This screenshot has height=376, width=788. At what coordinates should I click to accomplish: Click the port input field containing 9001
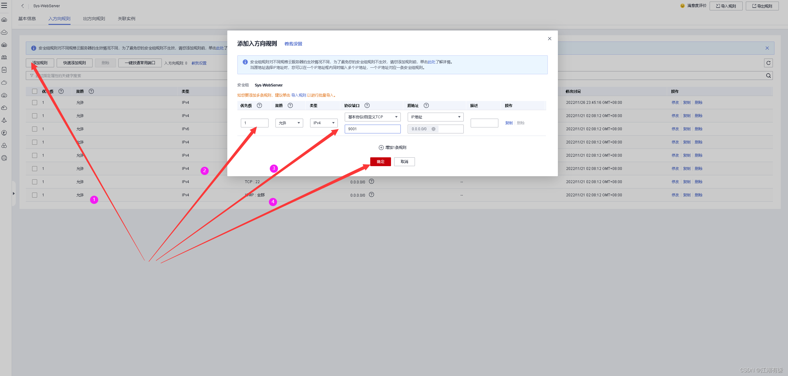pos(372,129)
